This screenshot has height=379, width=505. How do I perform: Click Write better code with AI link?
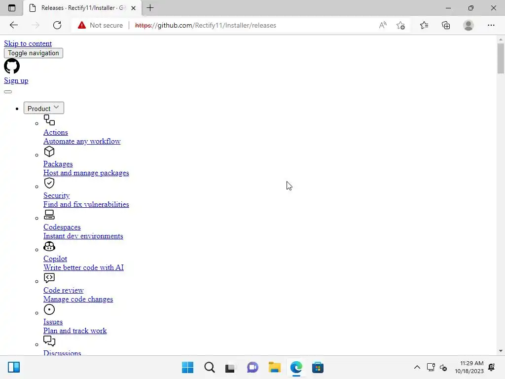tap(83, 267)
